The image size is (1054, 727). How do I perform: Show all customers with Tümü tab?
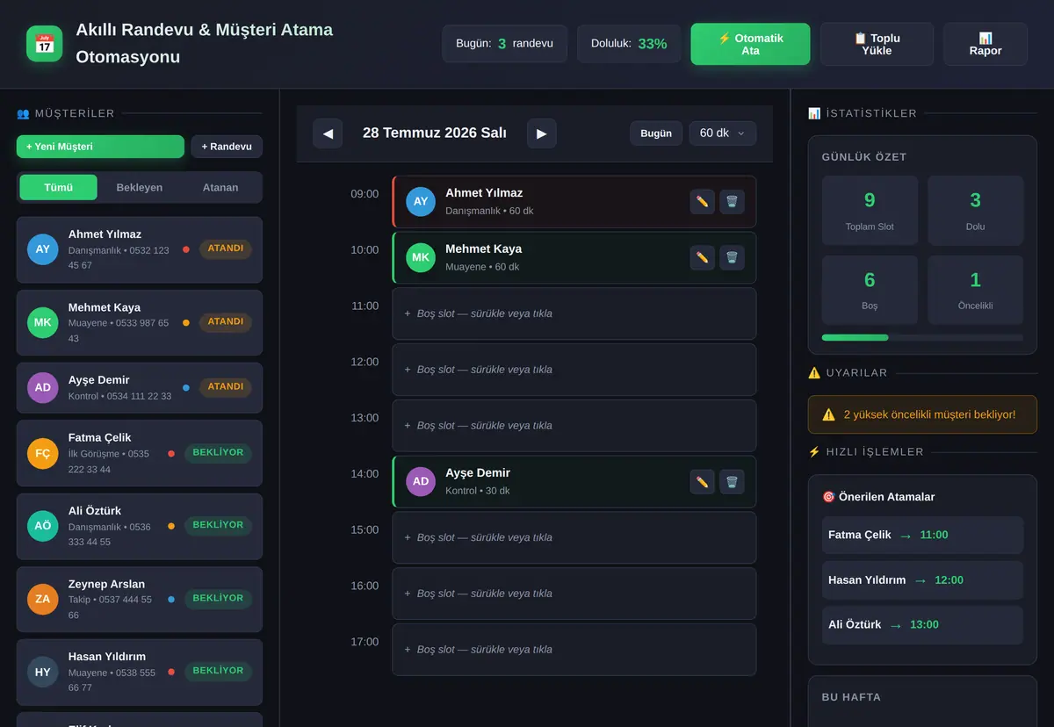(x=58, y=187)
